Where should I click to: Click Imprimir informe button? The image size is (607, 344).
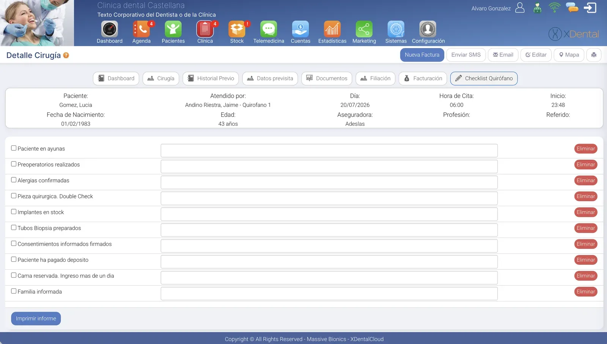coord(36,319)
